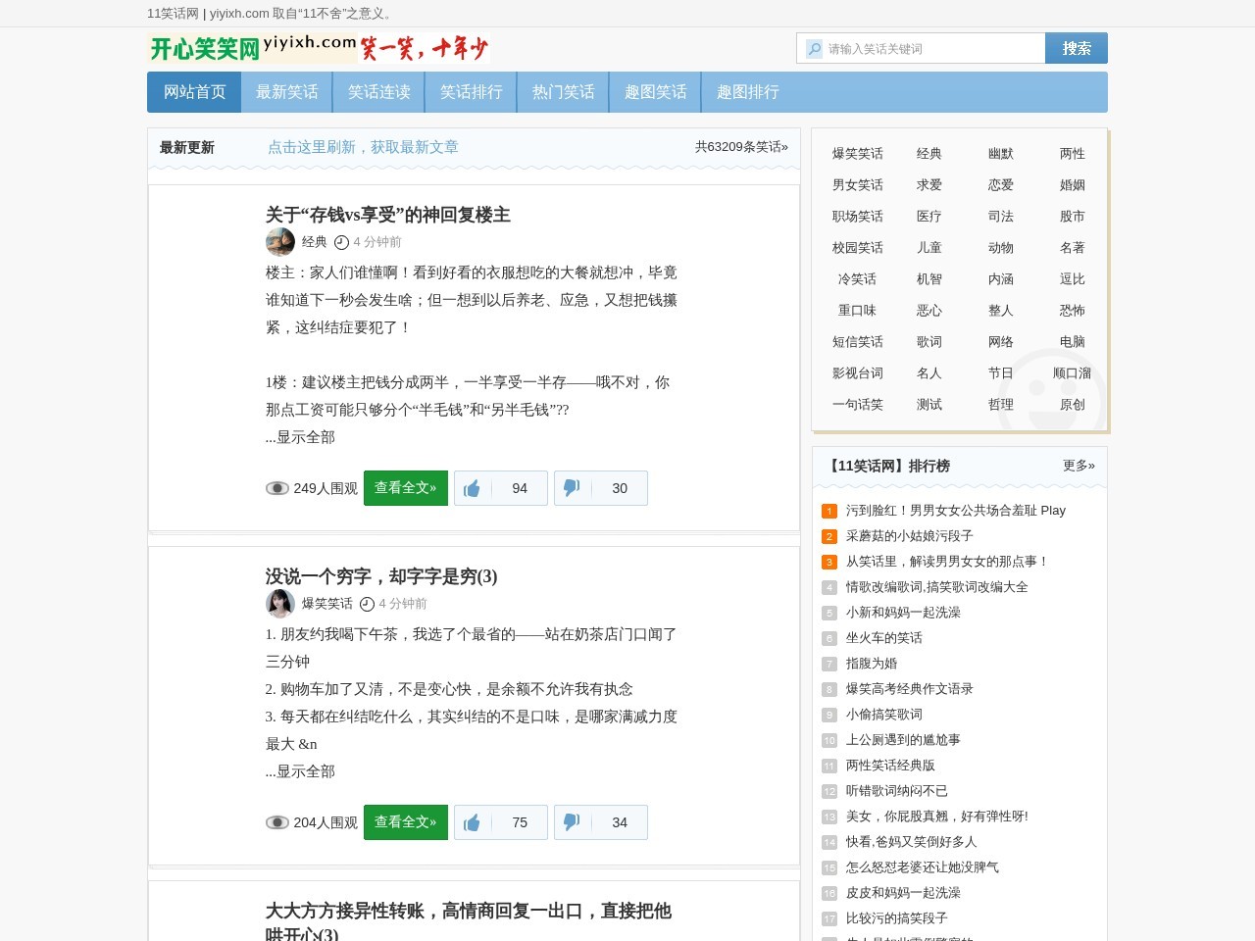
Task: Click the thumbs down icon showing 34
Action: [x=572, y=822]
